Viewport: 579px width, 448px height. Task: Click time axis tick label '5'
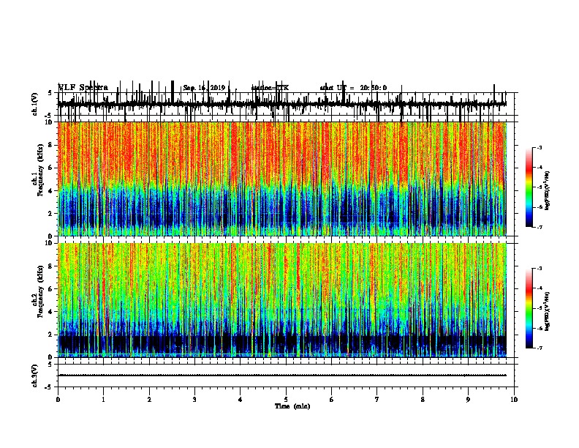[286, 399]
